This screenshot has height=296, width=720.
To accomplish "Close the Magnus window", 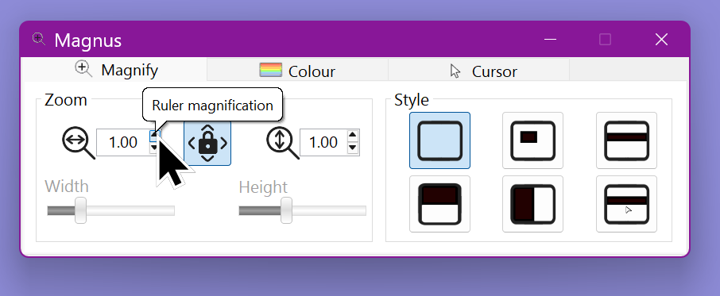I will click(661, 40).
